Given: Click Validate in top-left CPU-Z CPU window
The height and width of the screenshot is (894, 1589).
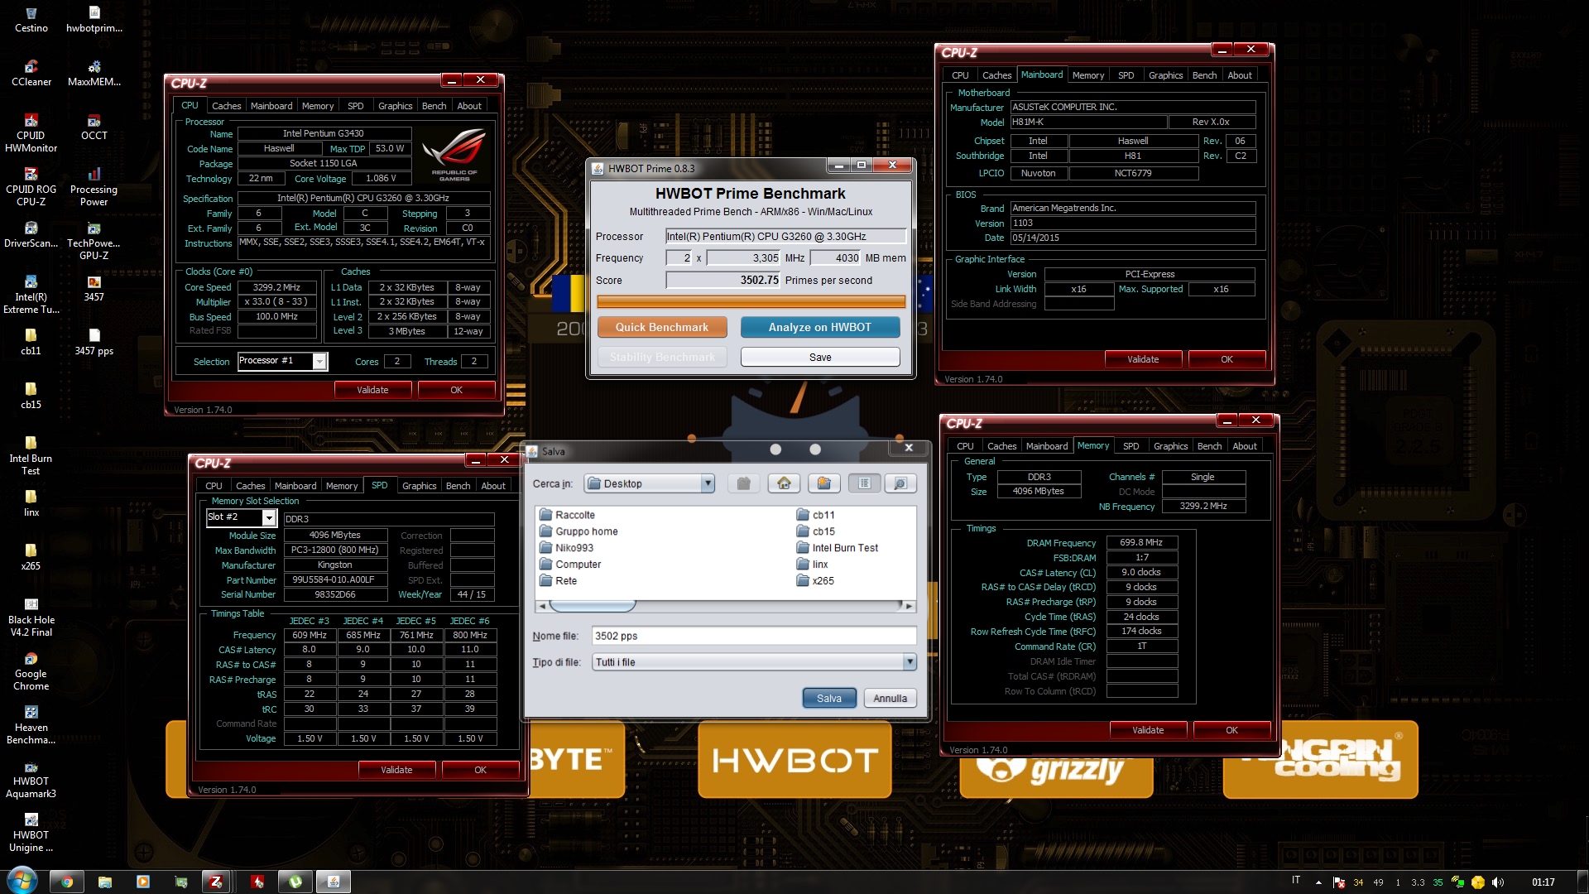Looking at the screenshot, I should 372,390.
